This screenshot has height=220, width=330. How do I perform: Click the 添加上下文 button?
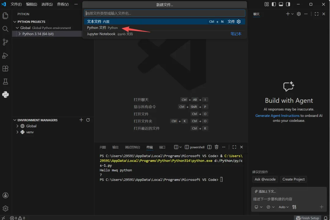pos(265,191)
